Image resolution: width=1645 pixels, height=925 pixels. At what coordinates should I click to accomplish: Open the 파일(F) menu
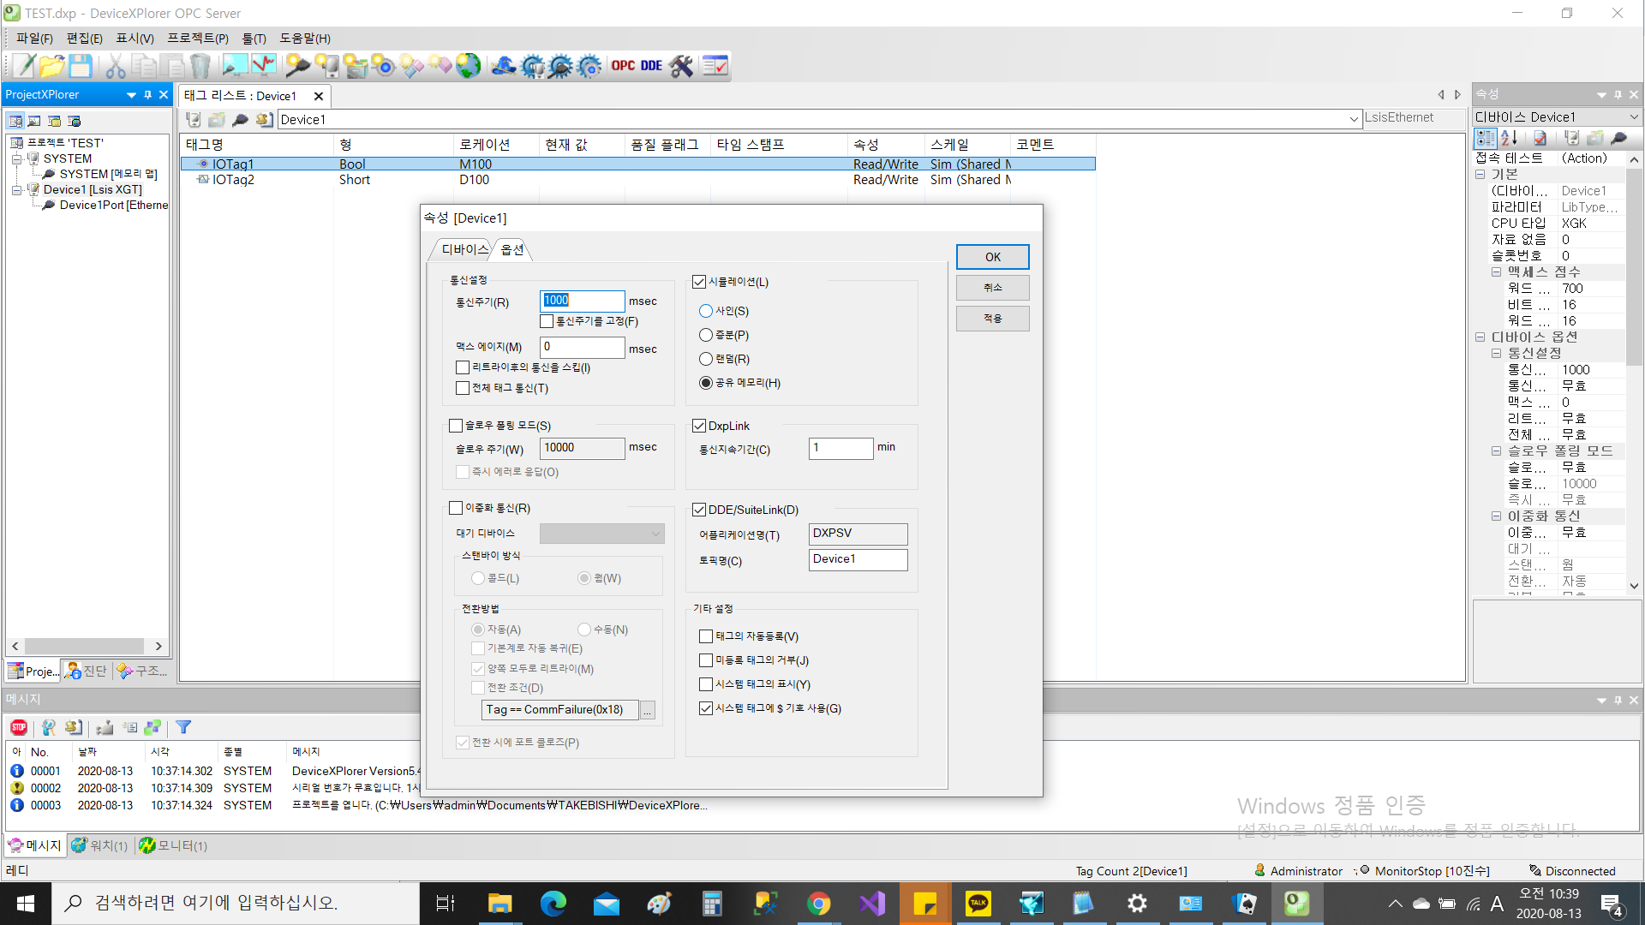click(x=34, y=39)
